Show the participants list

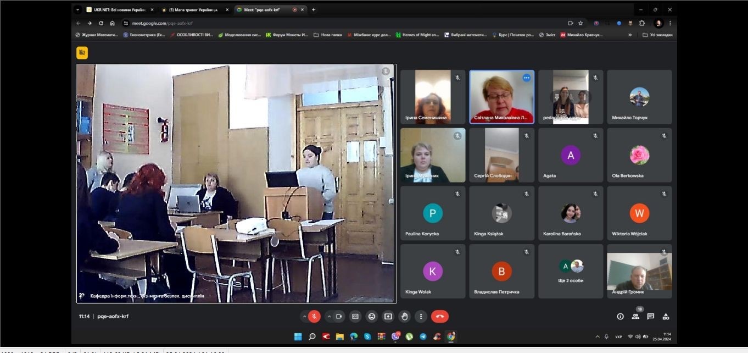635,316
